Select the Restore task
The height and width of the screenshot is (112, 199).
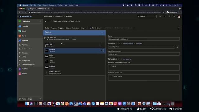pyautogui.click(x=75, y=50)
